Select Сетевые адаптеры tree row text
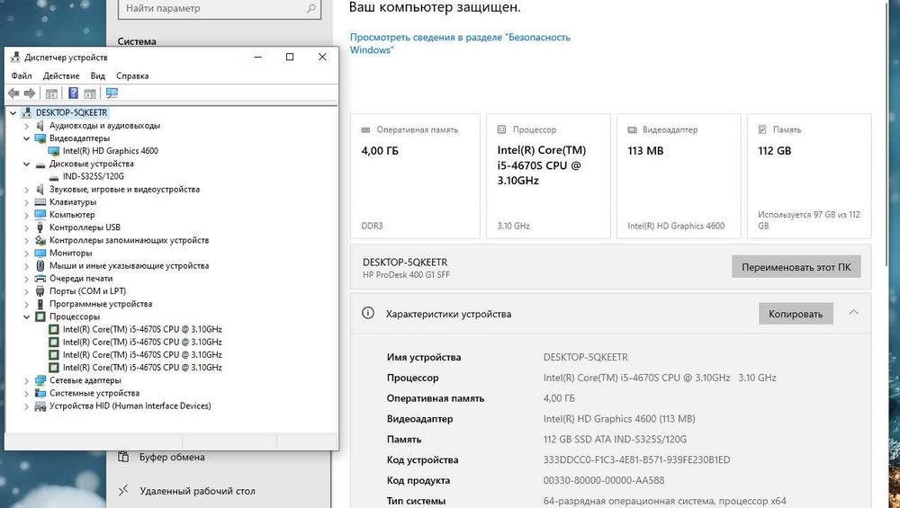The height and width of the screenshot is (508, 900). pyautogui.click(x=85, y=380)
